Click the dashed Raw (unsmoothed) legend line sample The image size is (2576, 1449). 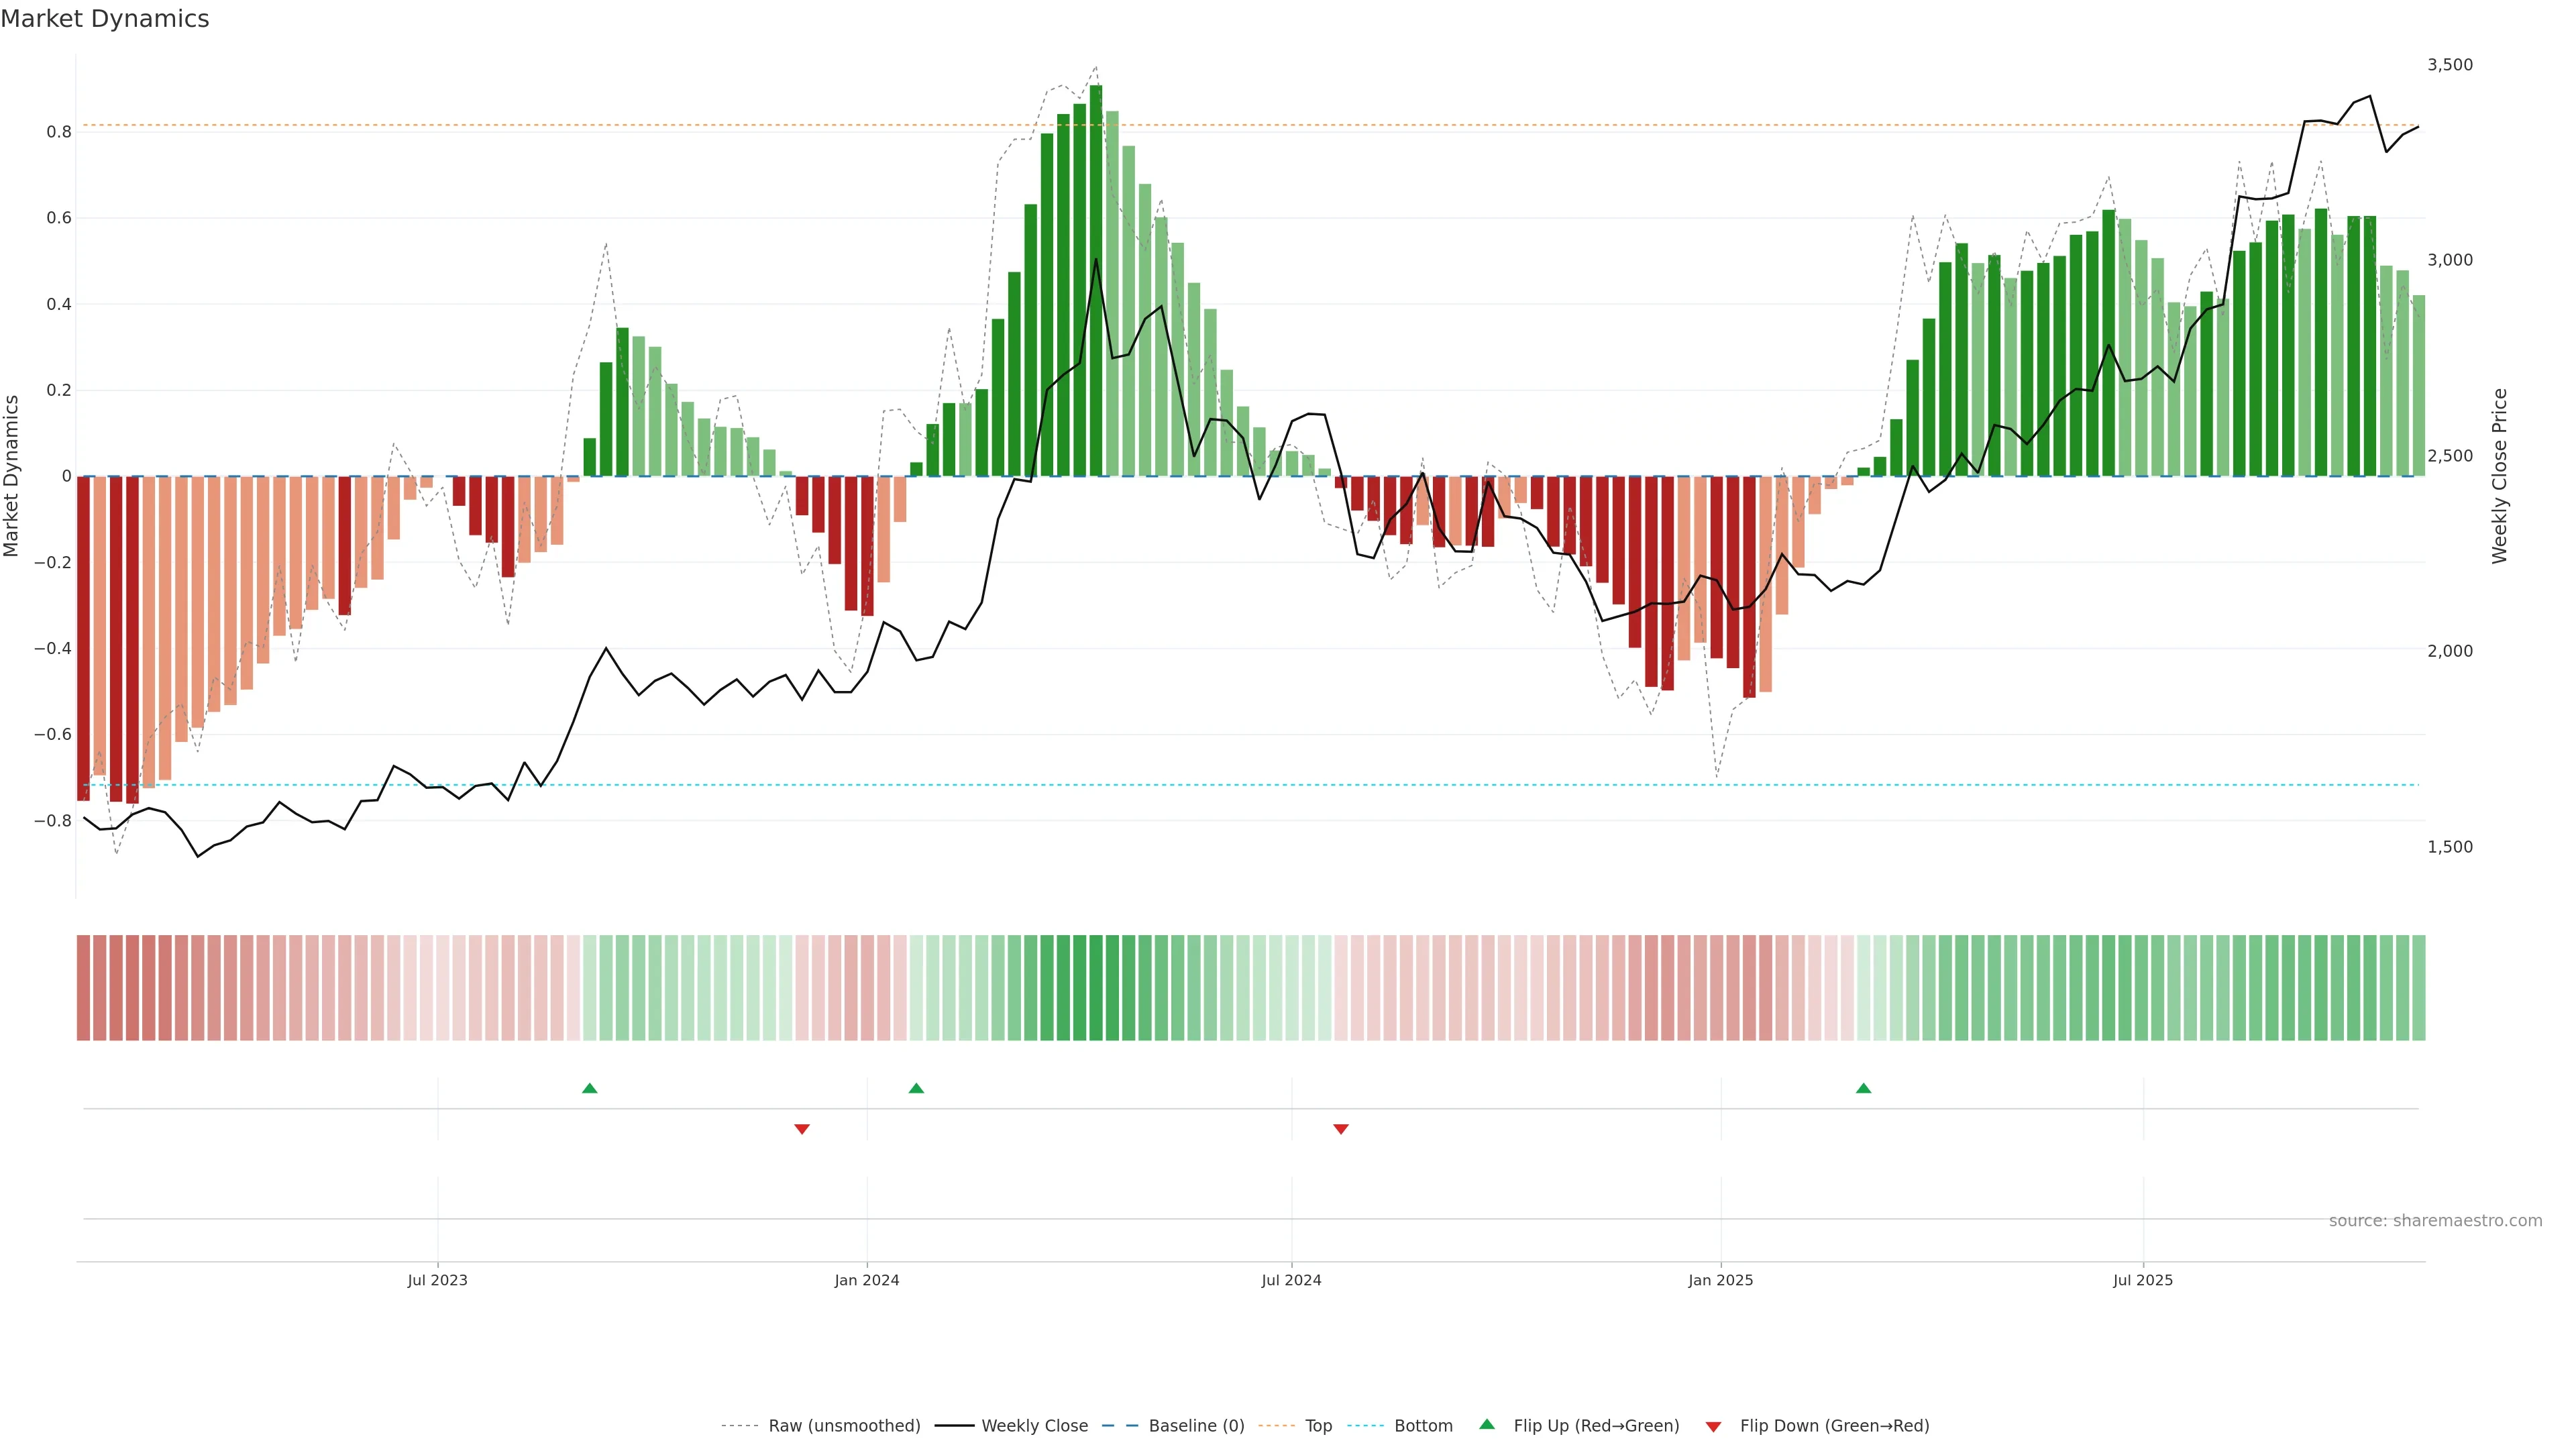pos(740,1426)
